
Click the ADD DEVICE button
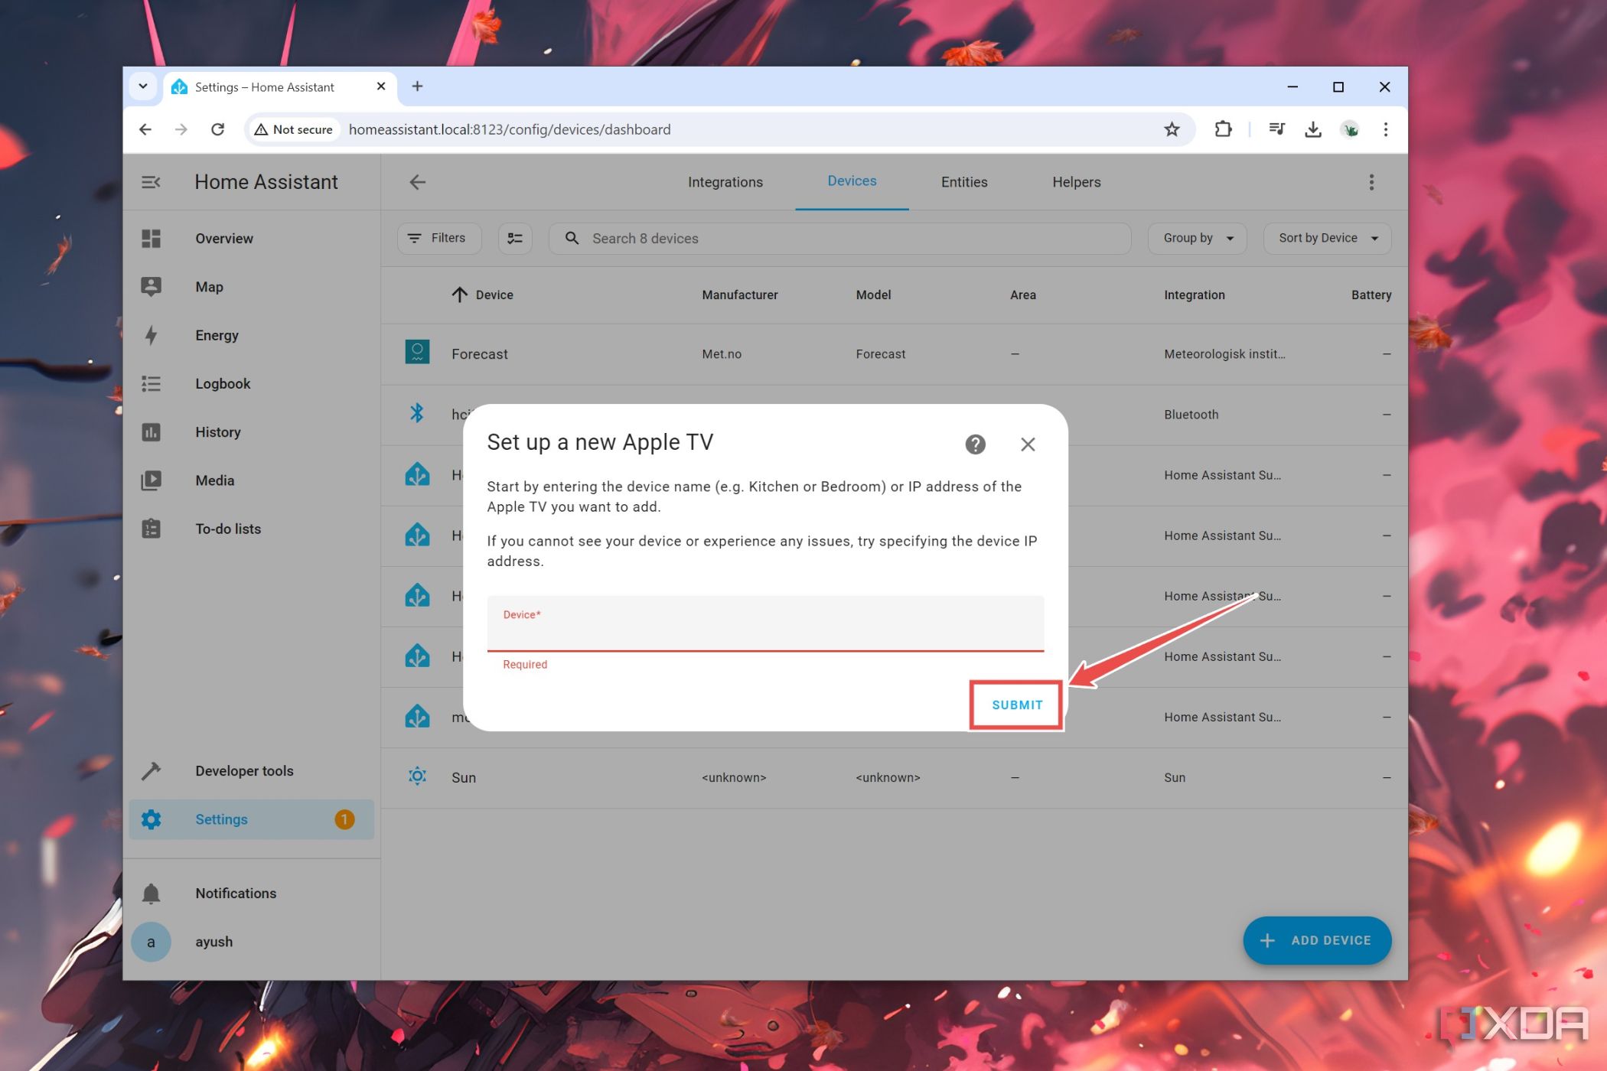pos(1316,939)
